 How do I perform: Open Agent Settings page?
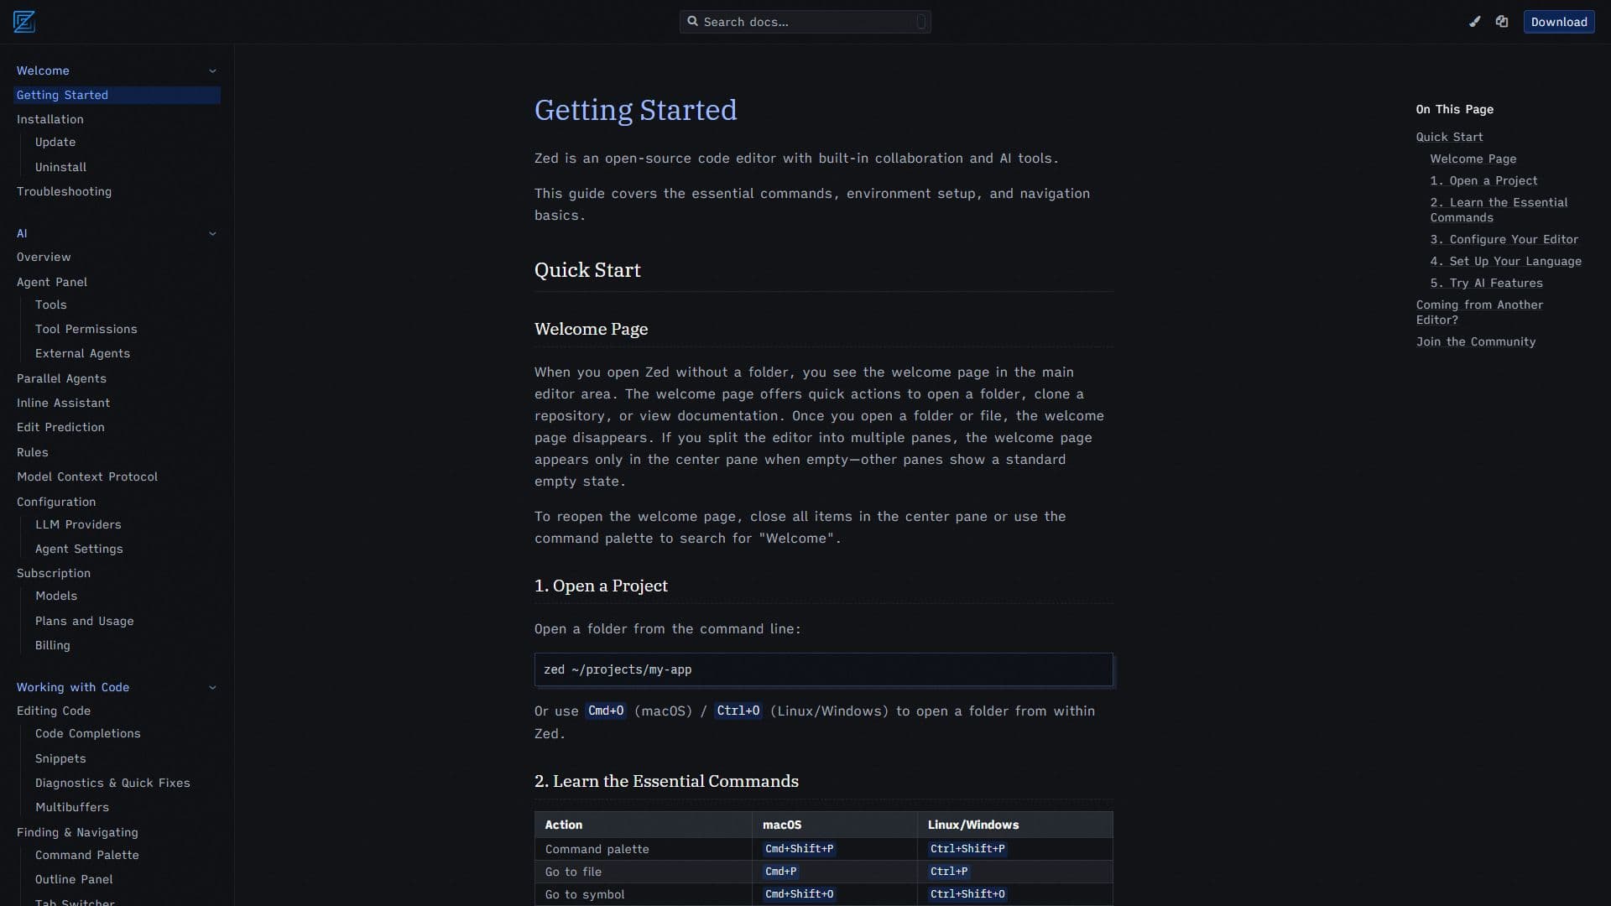[79, 549]
